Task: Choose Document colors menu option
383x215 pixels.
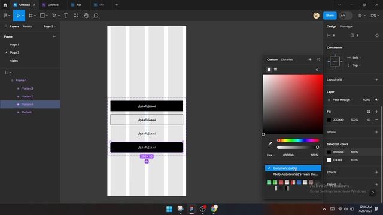Action: point(293,168)
